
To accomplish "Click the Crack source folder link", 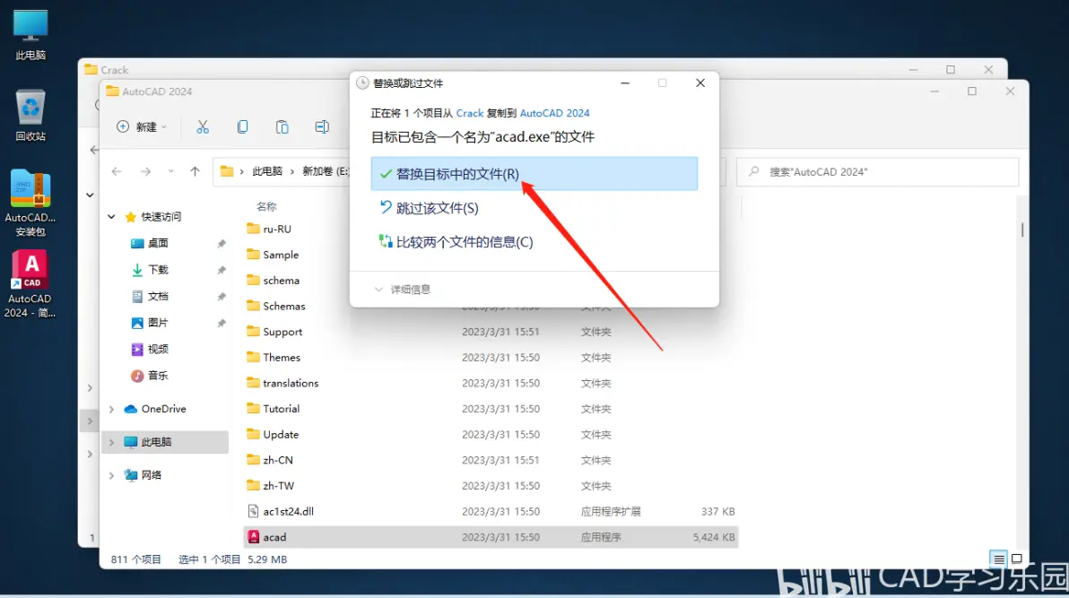I will coord(470,113).
